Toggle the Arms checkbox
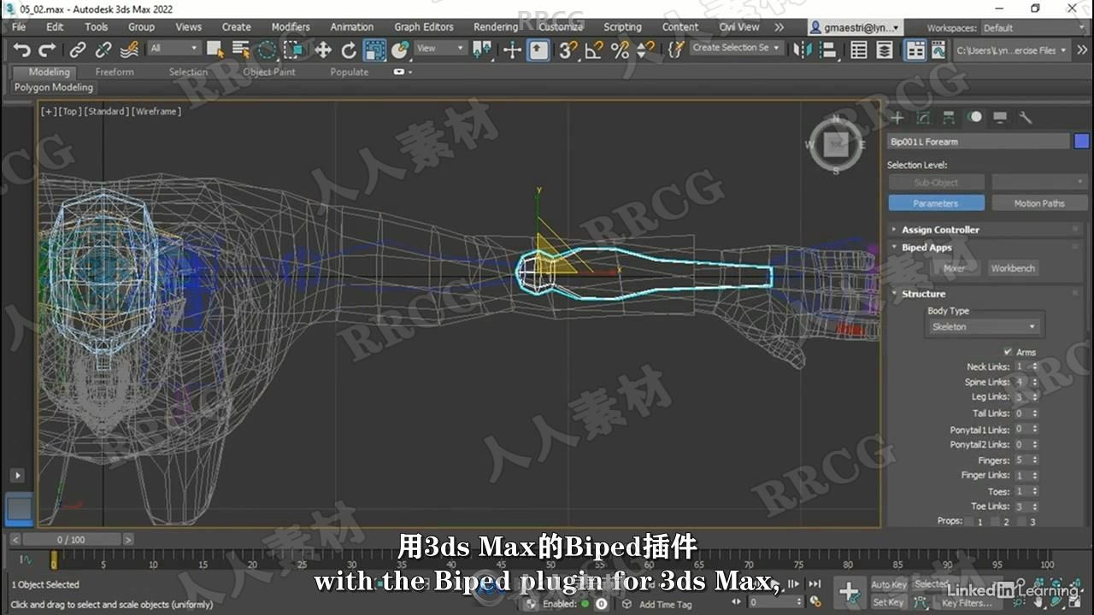Viewport: 1094px width, 615px height. pyautogui.click(x=1008, y=352)
